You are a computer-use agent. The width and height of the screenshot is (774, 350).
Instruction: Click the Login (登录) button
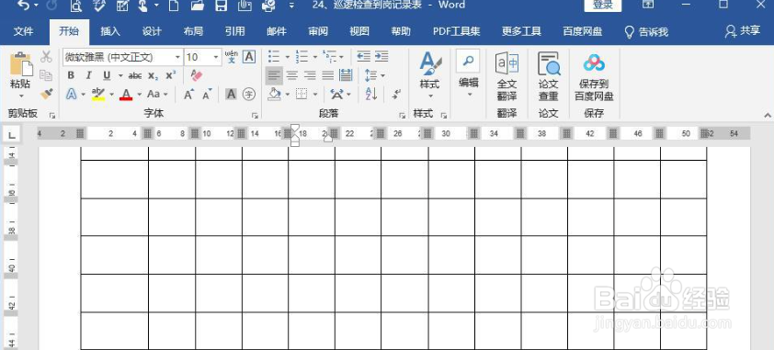pos(603,5)
